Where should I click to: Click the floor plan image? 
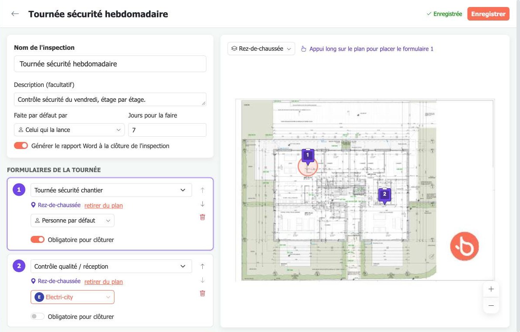(x=365, y=190)
